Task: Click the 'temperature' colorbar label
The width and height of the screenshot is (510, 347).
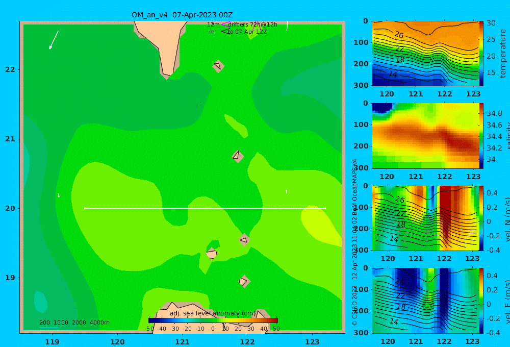Action: (503, 54)
